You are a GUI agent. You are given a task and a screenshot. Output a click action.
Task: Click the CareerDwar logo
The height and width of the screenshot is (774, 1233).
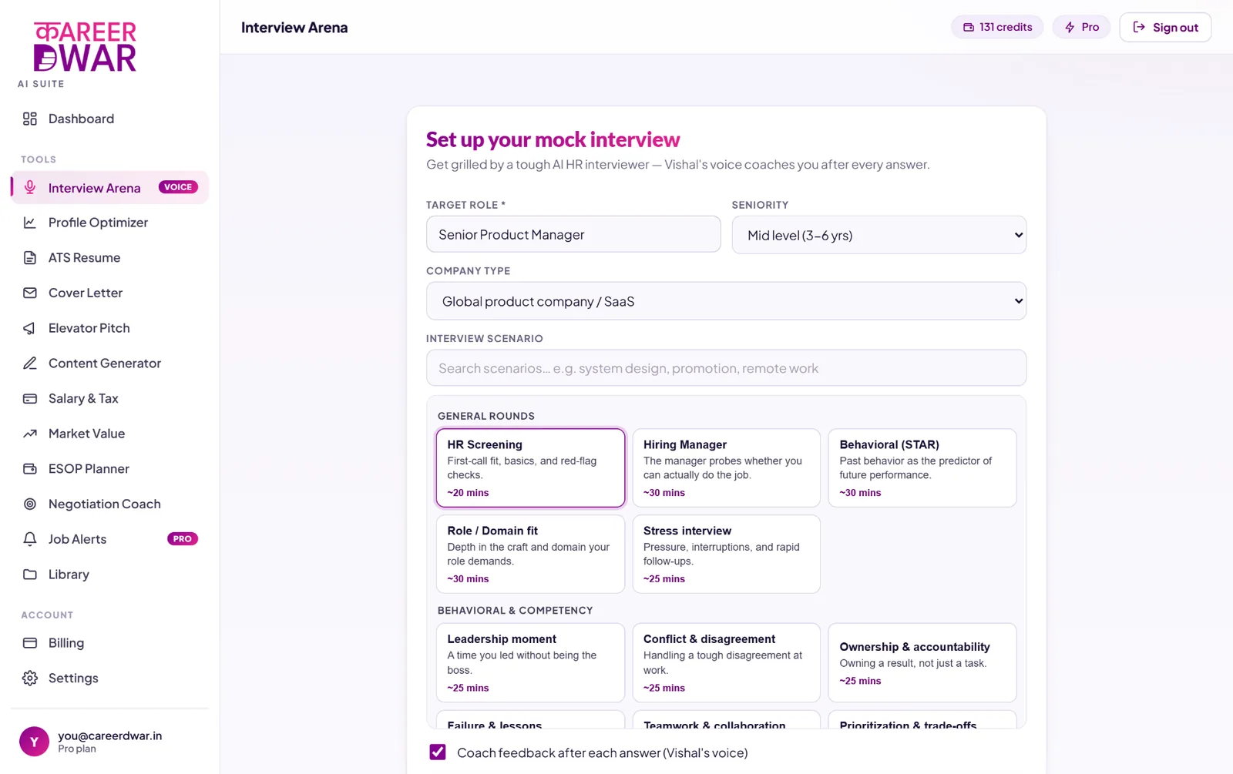tap(85, 47)
